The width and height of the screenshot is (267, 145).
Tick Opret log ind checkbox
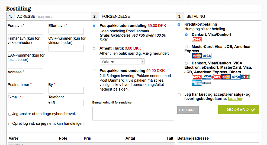click(x=10, y=124)
